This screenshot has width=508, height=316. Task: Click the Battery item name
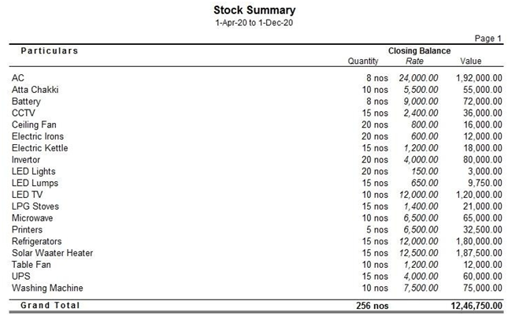tap(26, 102)
